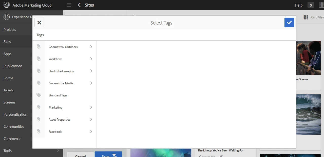Expand the Marketing tag chevron
The width and height of the screenshot is (324, 157).
coord(91,107)
